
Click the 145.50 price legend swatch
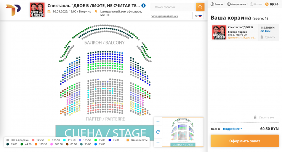(x=34, y=140)
